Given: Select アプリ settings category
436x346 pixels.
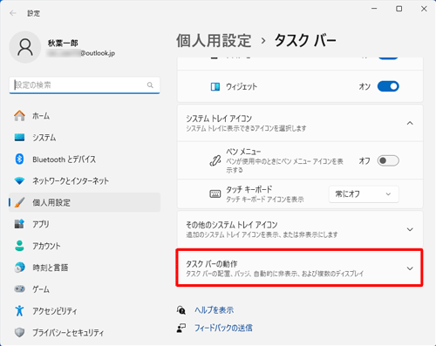Looking at the screenshot, I should [85, 224].
